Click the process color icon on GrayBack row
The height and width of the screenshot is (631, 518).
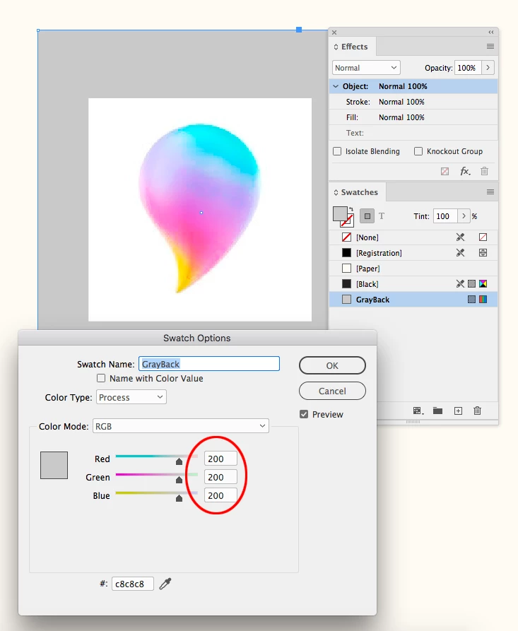pyautogui.click(x=471, y=300)
